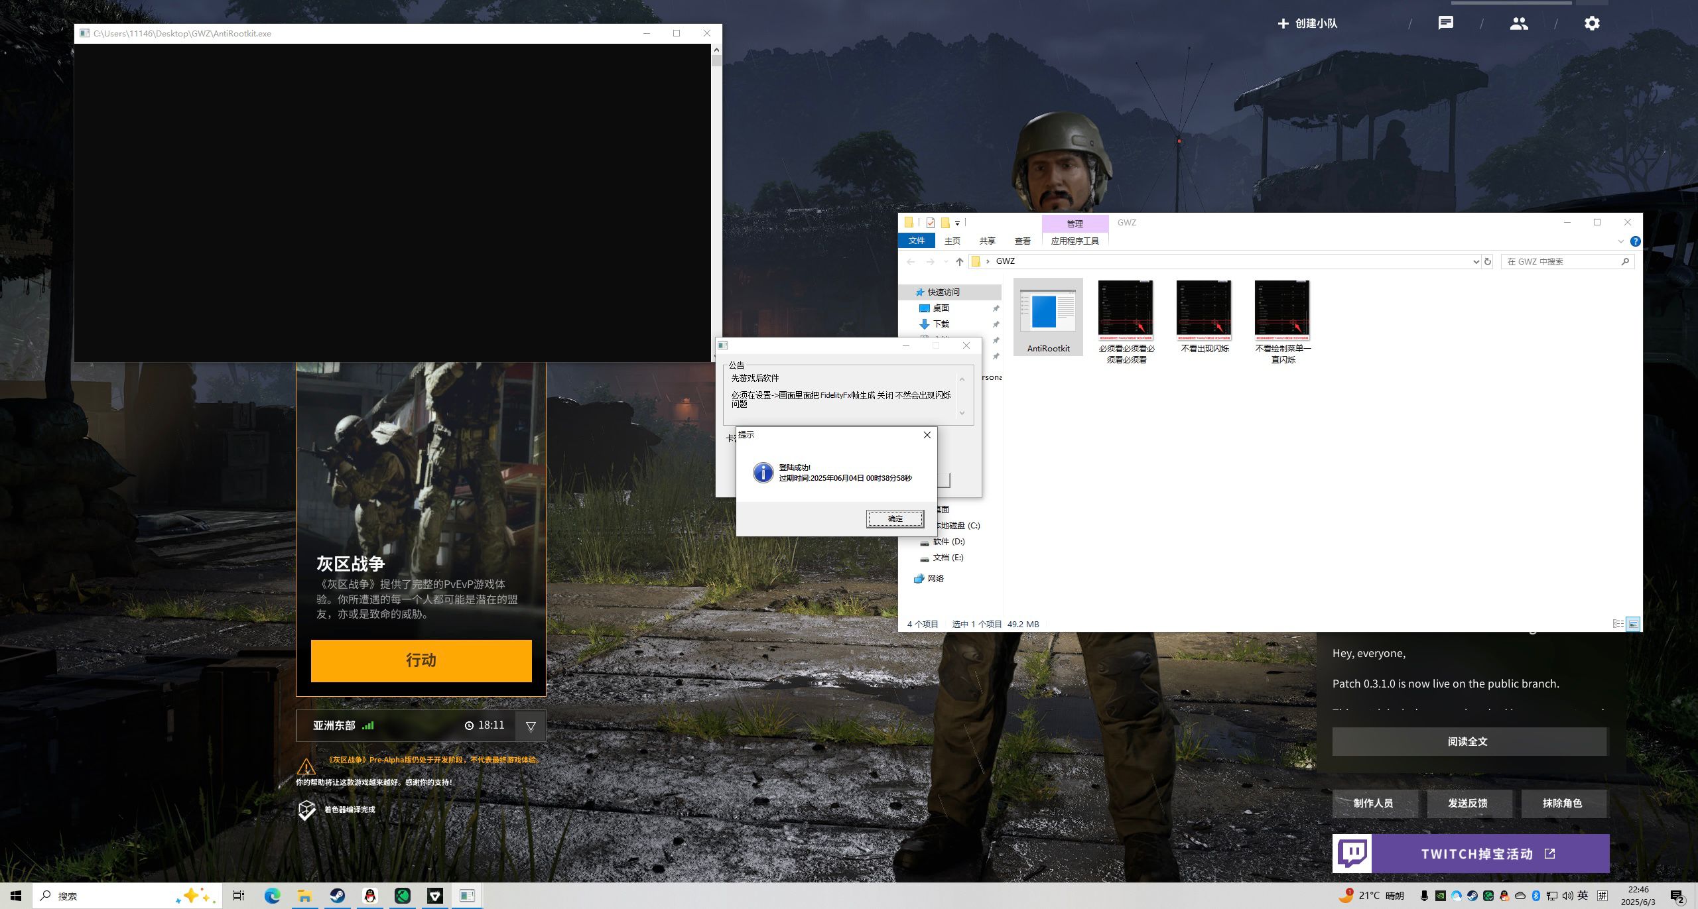Switch Explorer to details view
Screen dimensions: 1698x909
tap(1618, 624)
